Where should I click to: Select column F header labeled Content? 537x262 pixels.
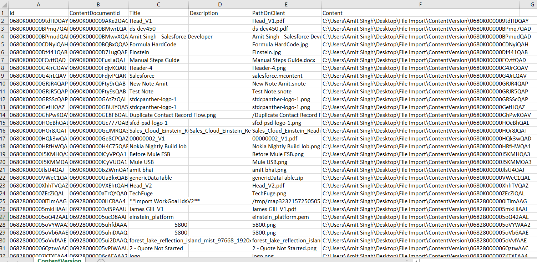[420, 4]
